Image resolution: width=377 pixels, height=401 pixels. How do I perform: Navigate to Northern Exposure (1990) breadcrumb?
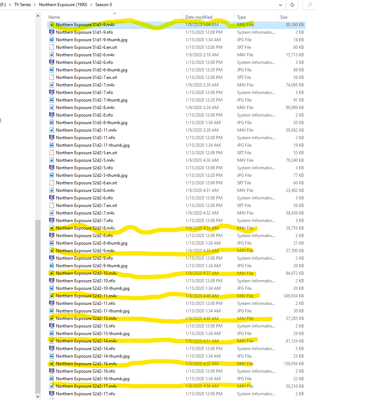click(63, 5)
